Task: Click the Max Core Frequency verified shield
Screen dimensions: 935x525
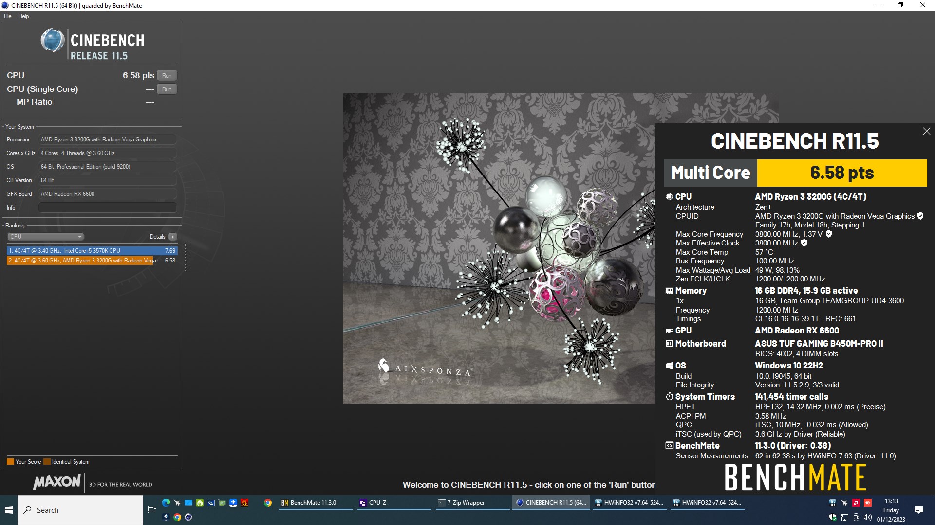Action: point(829,234)
